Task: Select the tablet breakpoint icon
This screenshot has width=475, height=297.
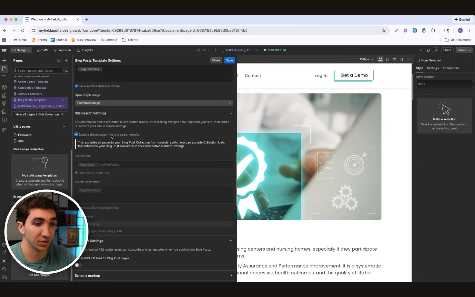Action: pos(388,59)
